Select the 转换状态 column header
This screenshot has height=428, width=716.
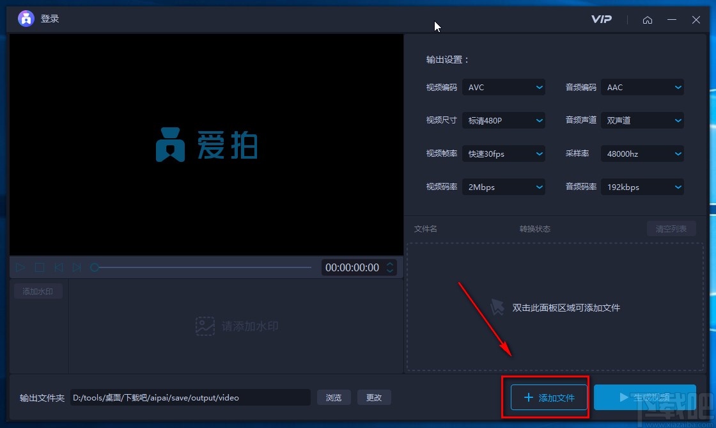[534, 228]
